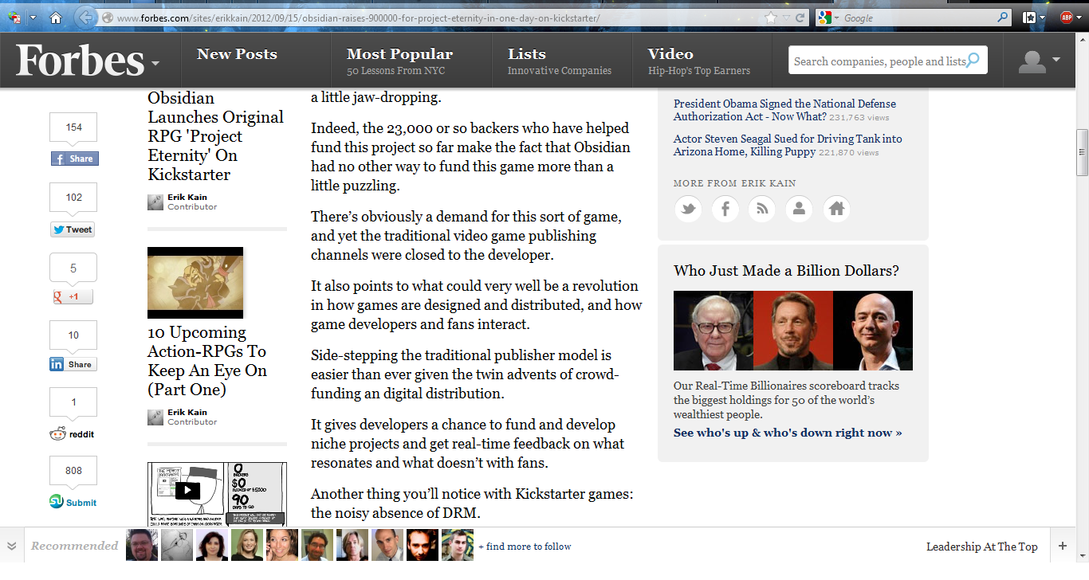Open the Lists menu
The height and width of the screenshot is (580, 1089).
click(x=527, y=54)
